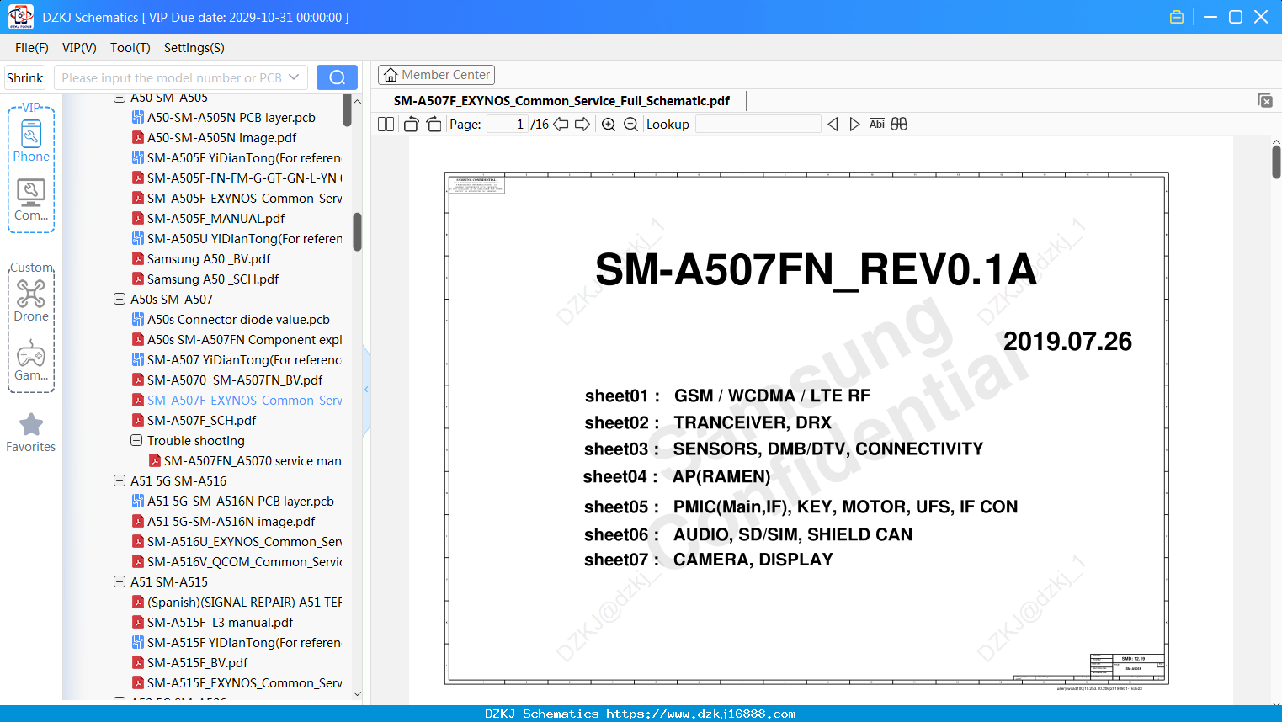Screen dimensions: 1282x722
Task: Go to previous page arrow
Action: [x=561, y=125]
